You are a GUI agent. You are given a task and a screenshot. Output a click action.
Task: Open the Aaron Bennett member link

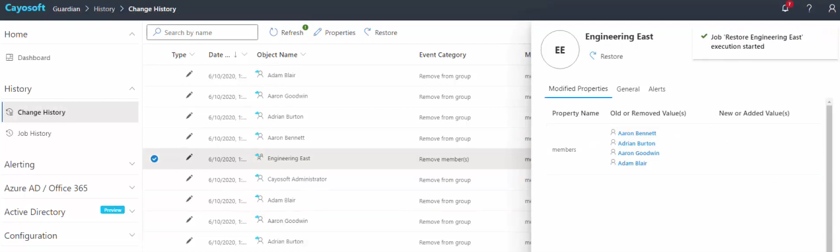click(x=637, y=133)
